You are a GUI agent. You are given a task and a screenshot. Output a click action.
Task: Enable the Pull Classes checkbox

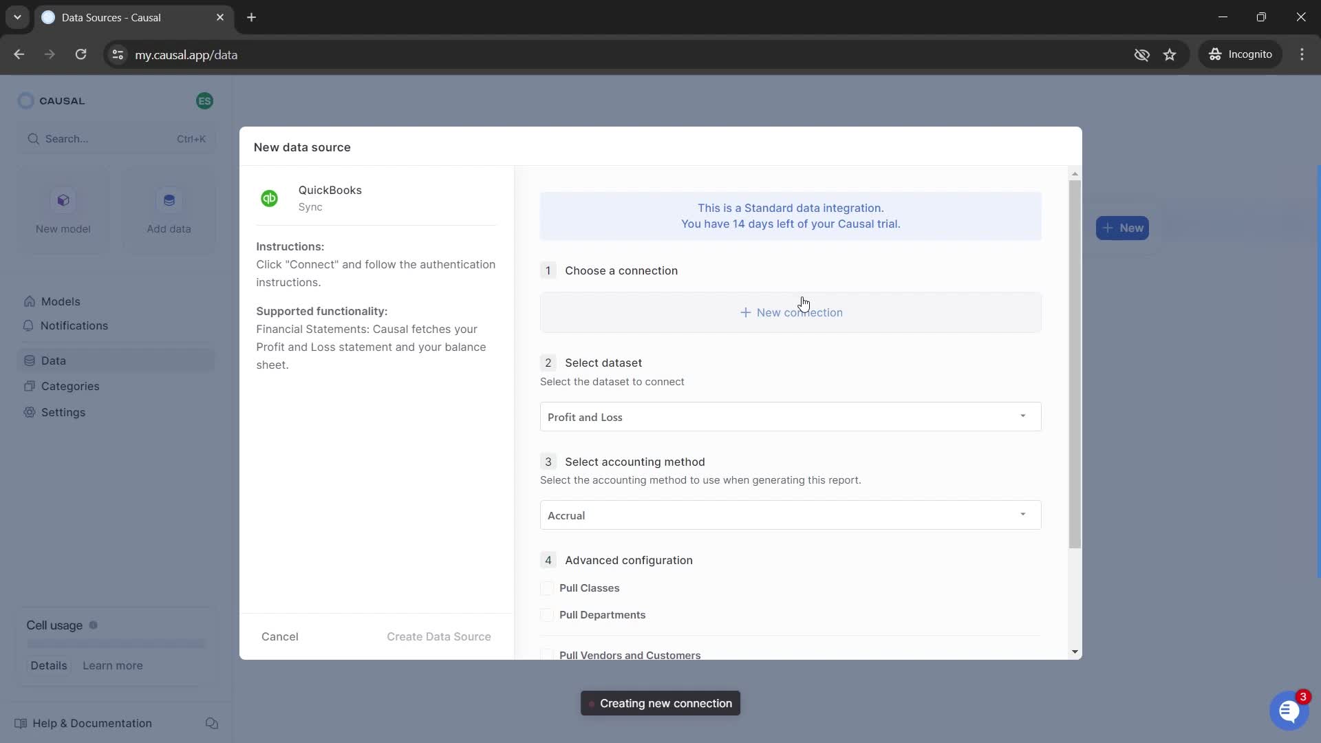coord(547,588)
